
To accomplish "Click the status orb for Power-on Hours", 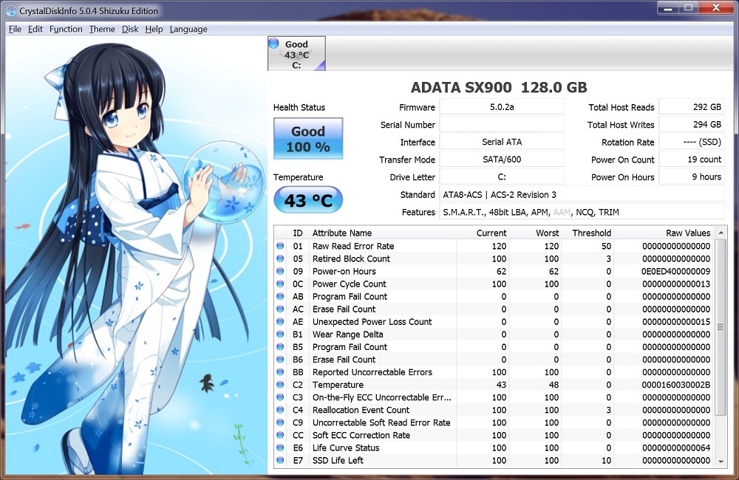I will coord(280,271).
